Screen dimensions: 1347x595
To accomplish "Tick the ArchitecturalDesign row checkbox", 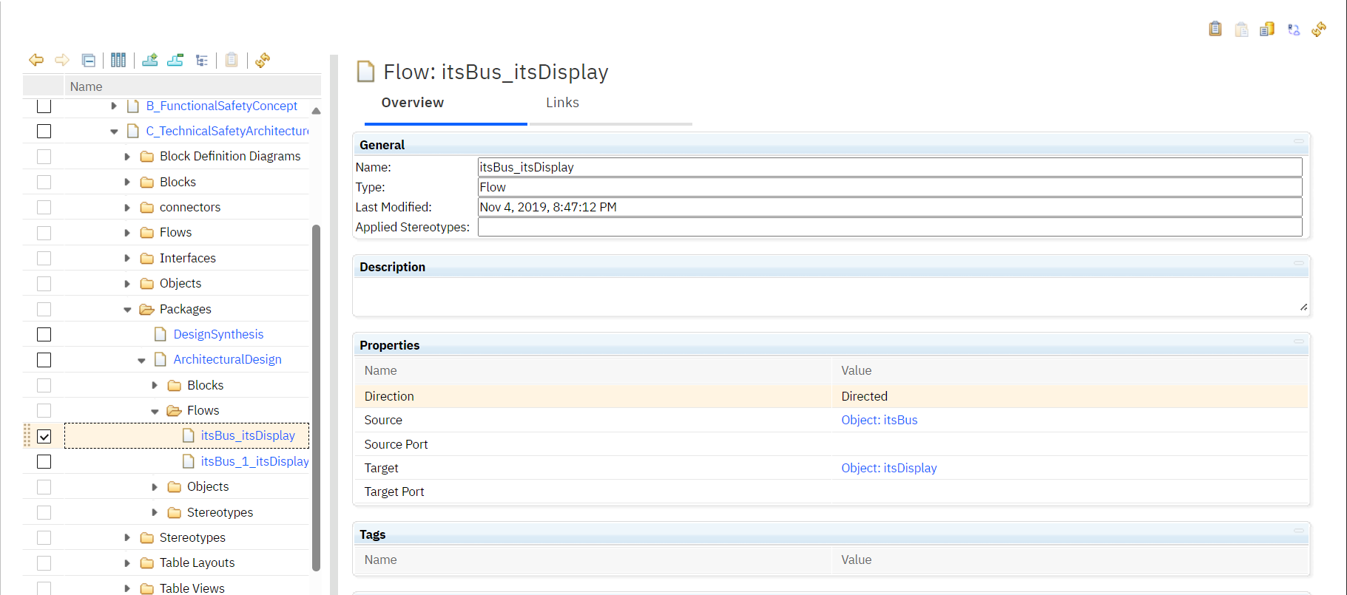I will [44, 360].
